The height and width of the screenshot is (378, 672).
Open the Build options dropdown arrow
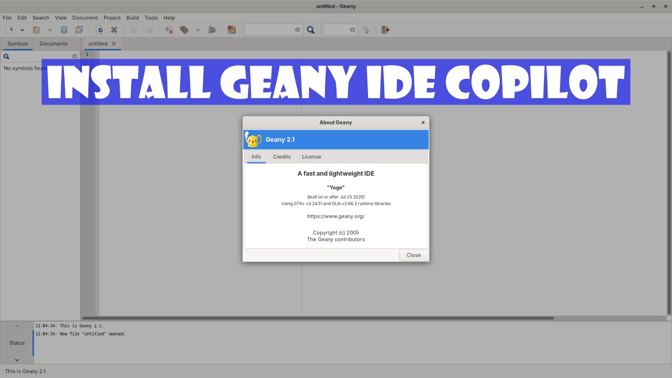point(197,30)
